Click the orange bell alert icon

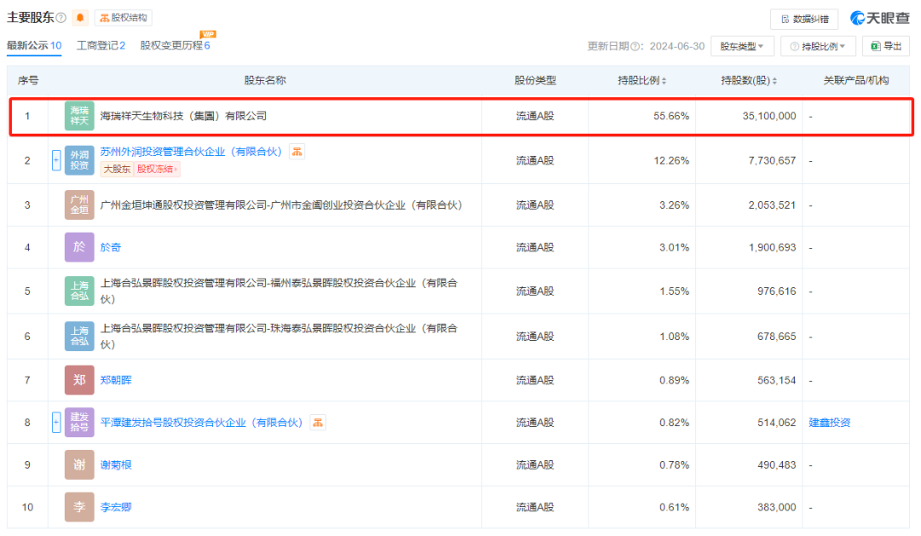[x=80, y=18]
